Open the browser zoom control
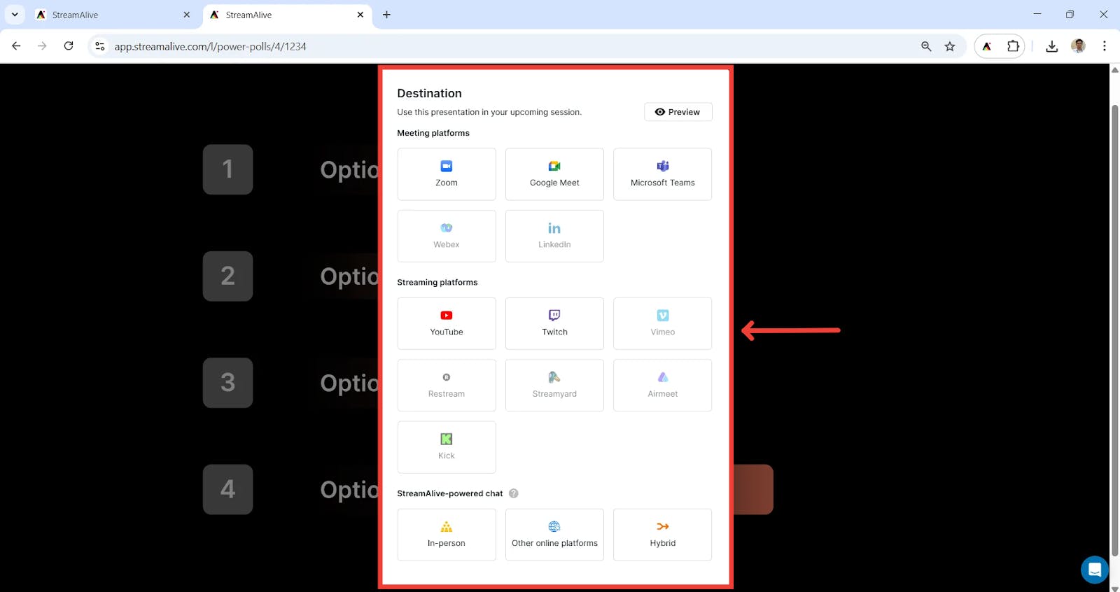The height and width of the screenshot is (592, 1120). 926,46
